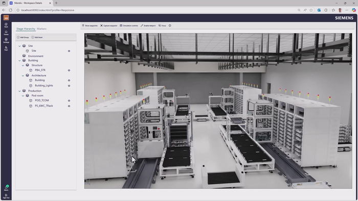Click the Building_Lights asset cube icon
Viewport: 358px width, 201px height.
[x=31, y=86]
